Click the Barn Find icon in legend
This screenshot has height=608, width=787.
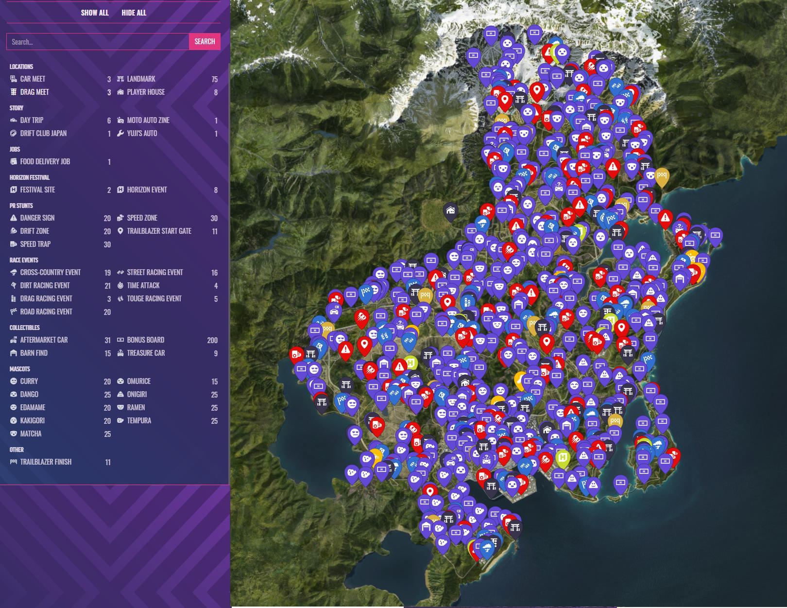(13, 353)
